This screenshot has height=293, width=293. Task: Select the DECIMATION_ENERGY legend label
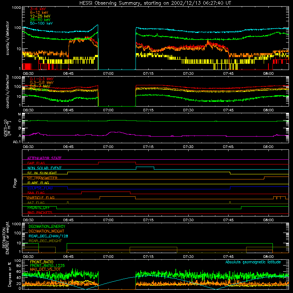47,226
